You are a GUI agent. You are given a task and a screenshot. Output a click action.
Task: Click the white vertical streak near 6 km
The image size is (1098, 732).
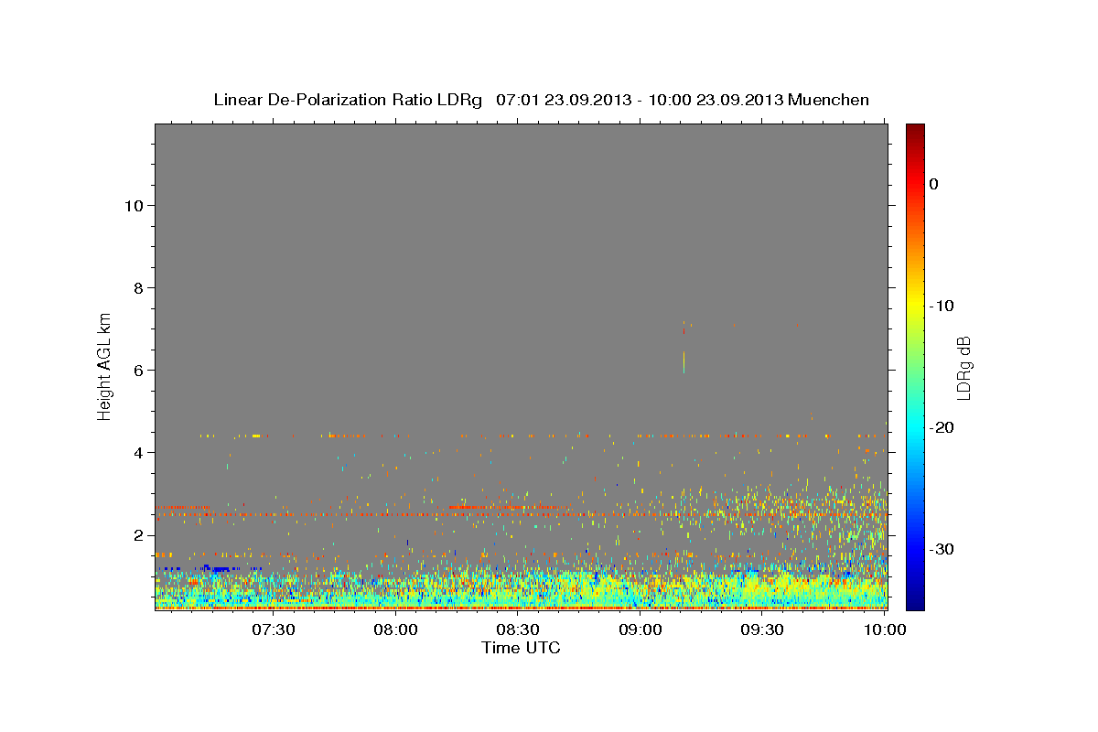point(684,362)
